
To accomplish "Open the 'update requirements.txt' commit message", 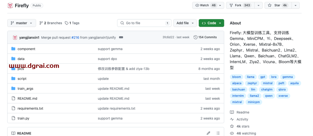I will coord(117,108).
